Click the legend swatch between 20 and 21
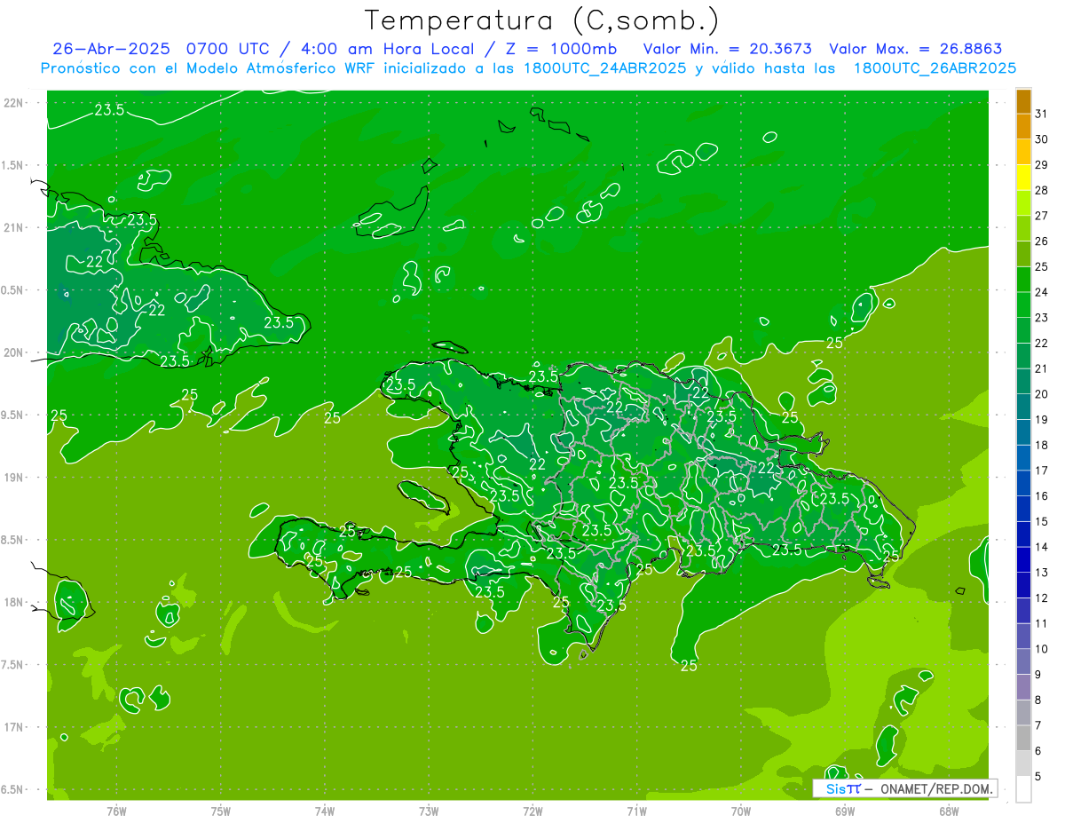This screenshot has width=1065, height=823. (1024, 382)
